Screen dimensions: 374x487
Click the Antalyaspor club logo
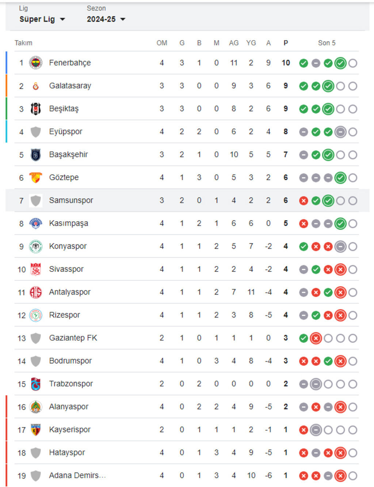pyautogui.click(x=35, y=292)
